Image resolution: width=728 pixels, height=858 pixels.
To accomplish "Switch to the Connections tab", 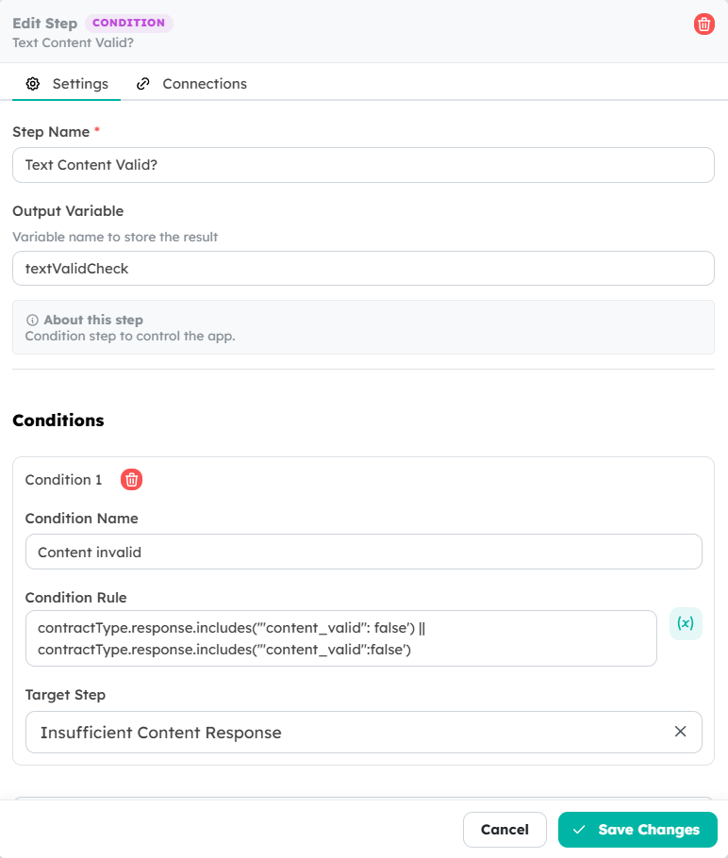I will pos(191,84).
